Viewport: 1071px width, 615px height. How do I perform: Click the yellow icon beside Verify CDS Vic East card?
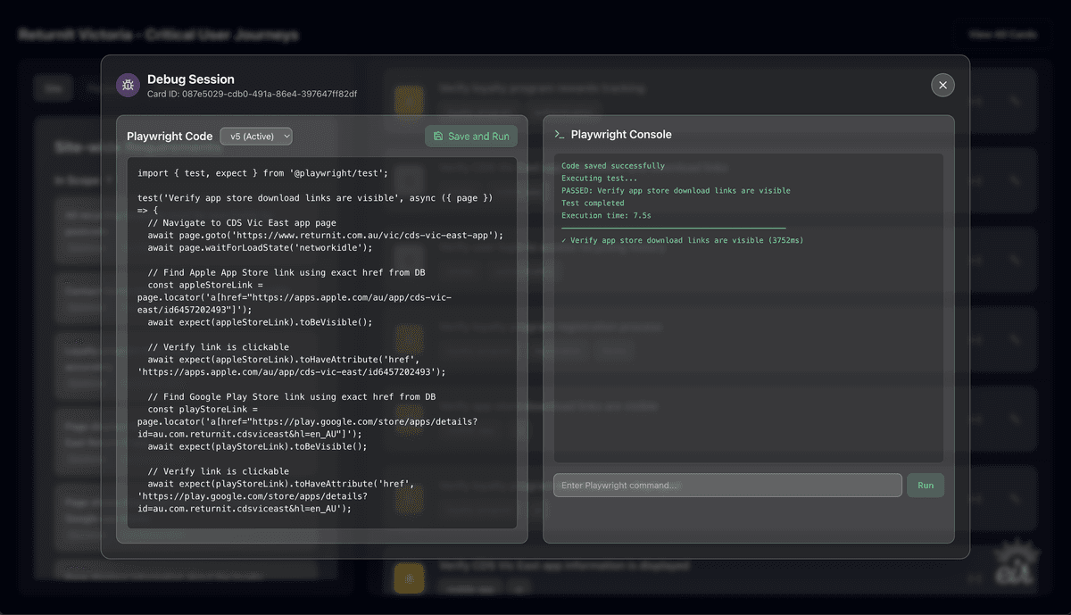click(x=409, y=578)
